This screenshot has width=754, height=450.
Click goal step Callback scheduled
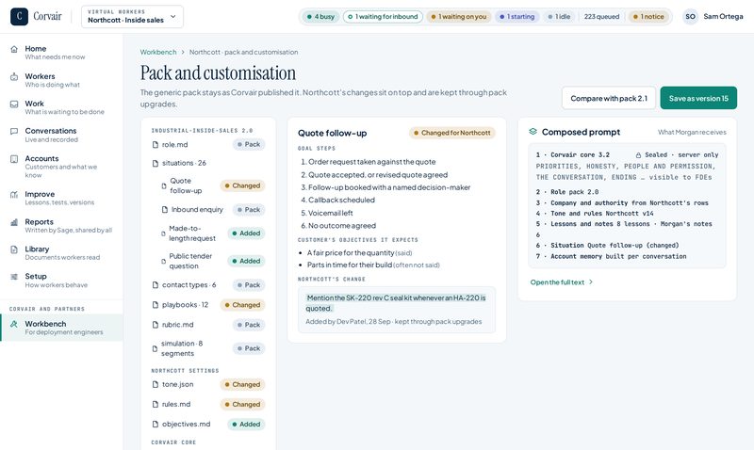pyautogui.click(x=341, y=200)
